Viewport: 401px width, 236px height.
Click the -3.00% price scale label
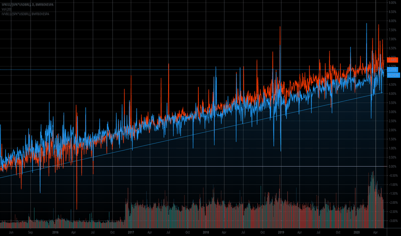click(x=392, y=221)
